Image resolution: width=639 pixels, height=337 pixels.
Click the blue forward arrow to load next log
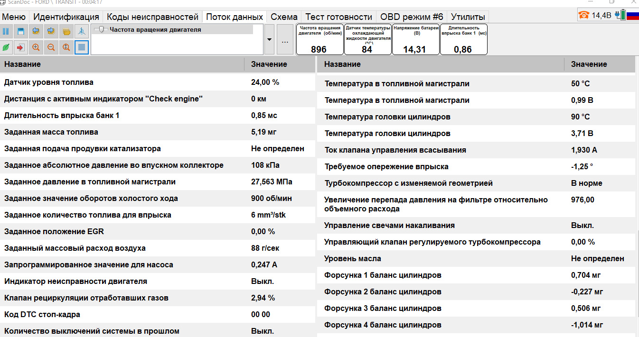[x=51, y=31]
